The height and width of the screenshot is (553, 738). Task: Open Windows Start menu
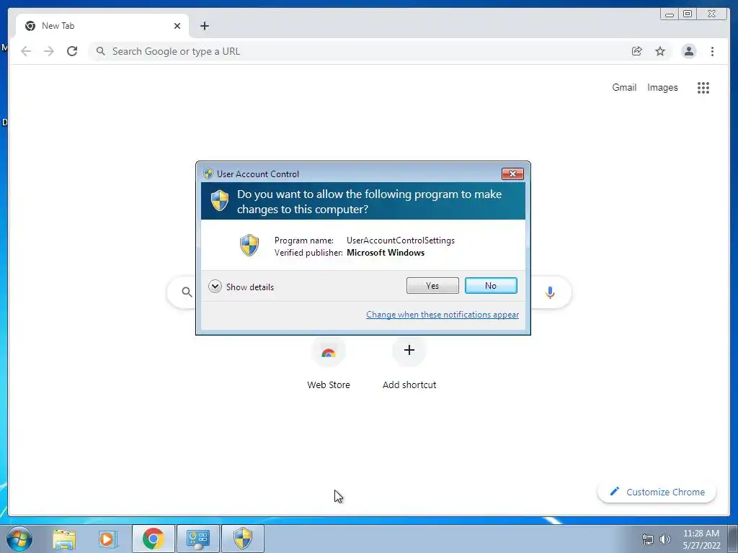[19, 539]
